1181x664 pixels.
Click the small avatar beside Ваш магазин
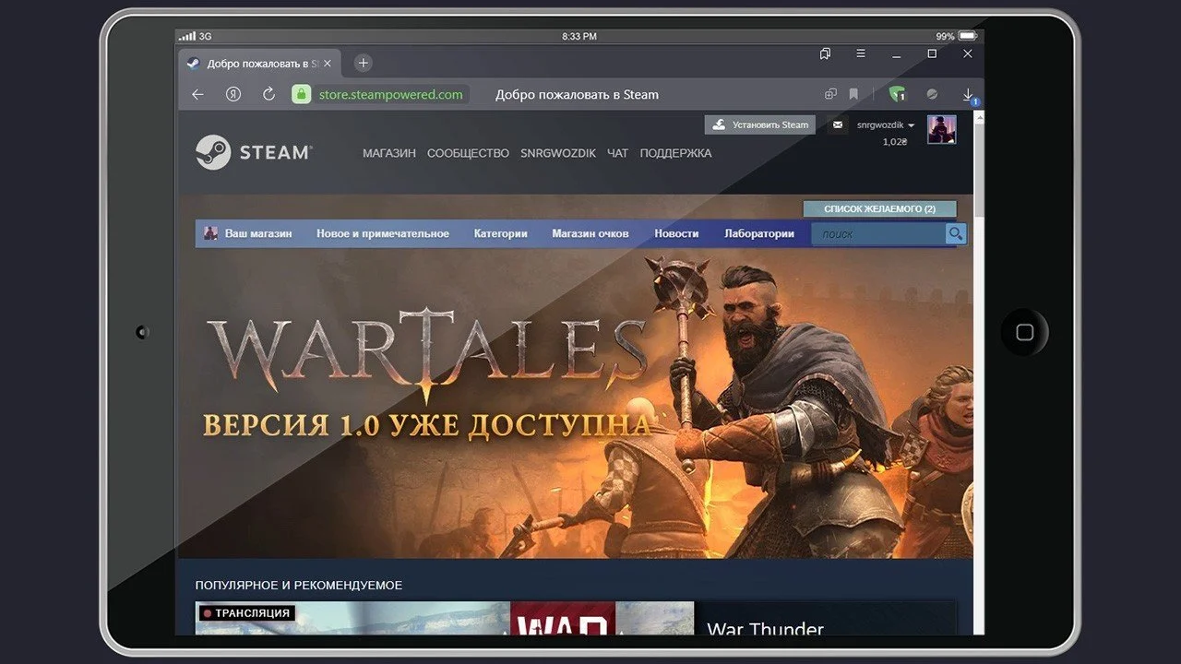coord(210,233)
